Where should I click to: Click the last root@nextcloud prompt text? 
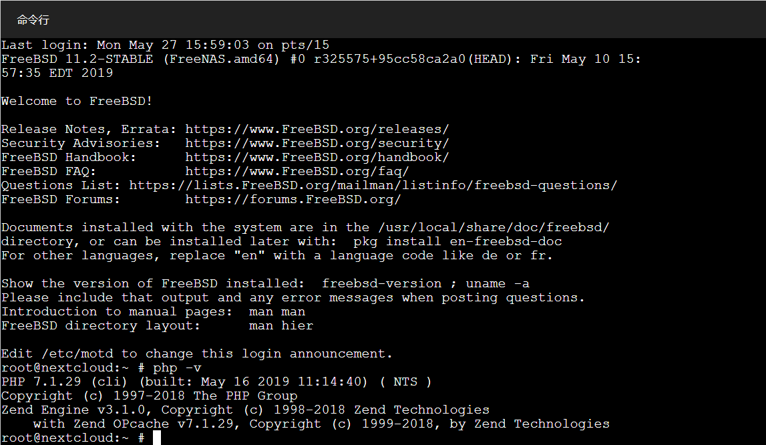[73, 438]
